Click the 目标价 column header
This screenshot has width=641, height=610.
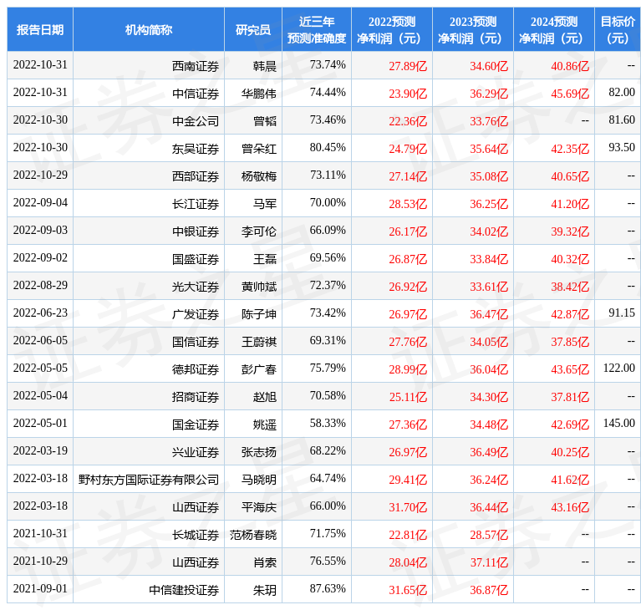[x=618, y=30]
